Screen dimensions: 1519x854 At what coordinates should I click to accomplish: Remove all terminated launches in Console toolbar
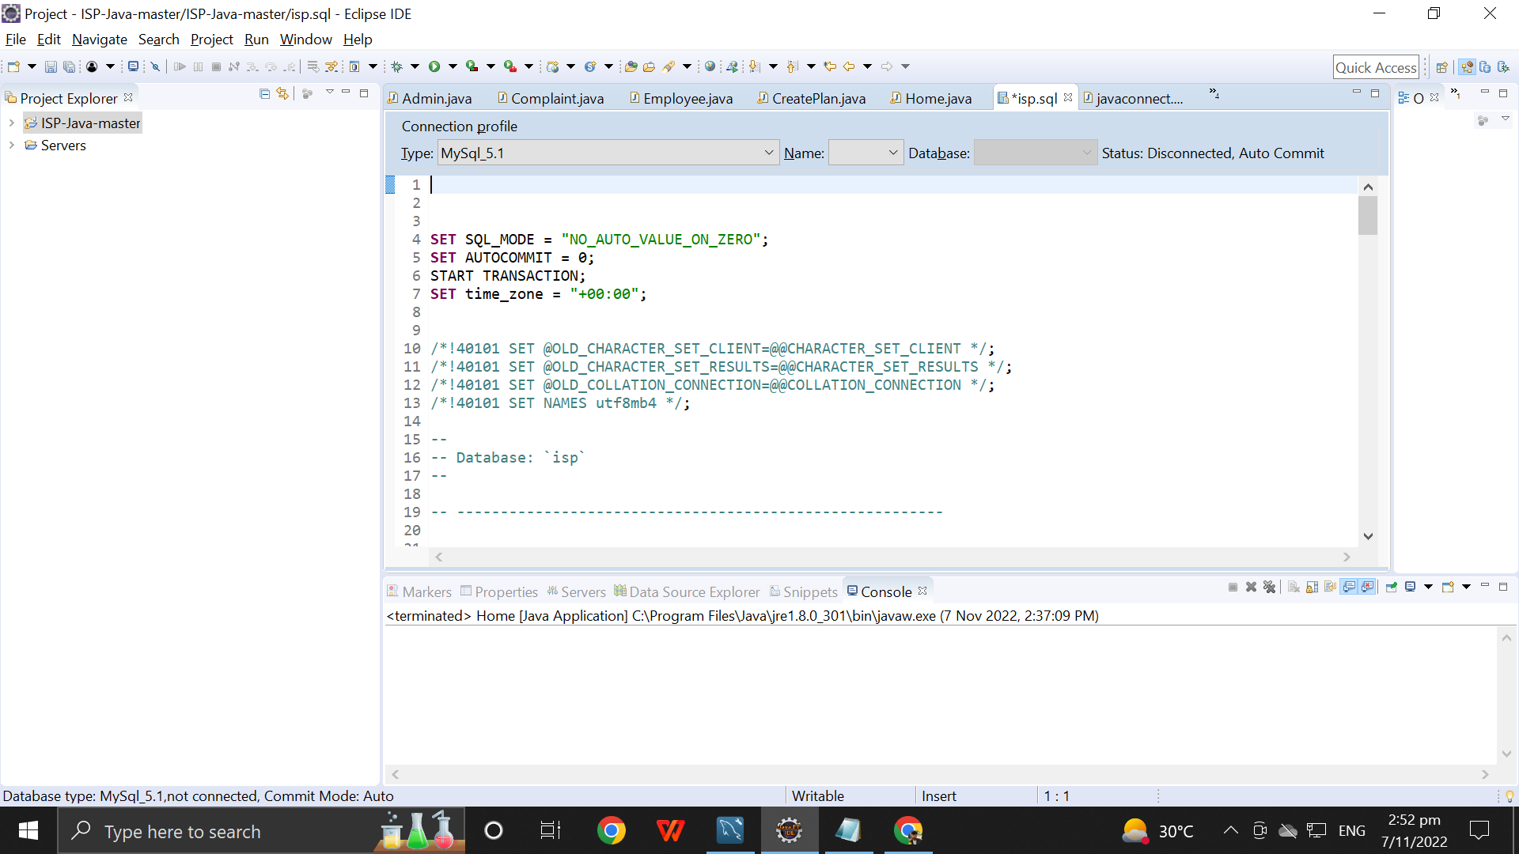1271,587
